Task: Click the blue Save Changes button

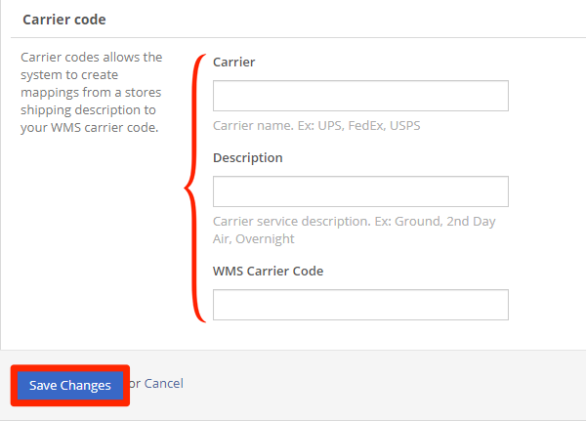Action: coord(70,386)
